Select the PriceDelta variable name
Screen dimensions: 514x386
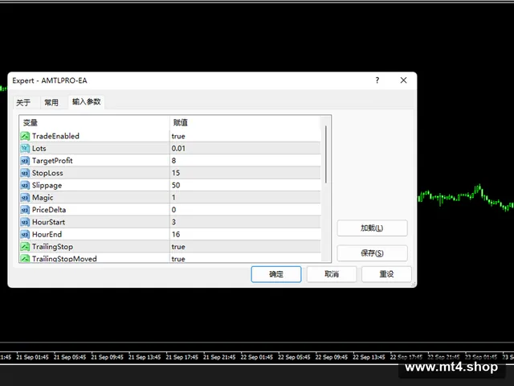click(x=49, y=210)
